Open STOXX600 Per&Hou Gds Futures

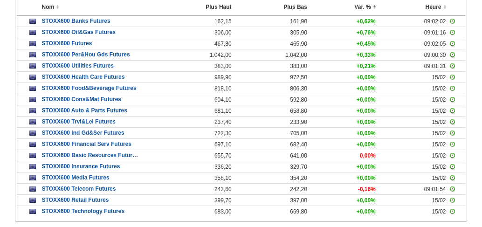coord(86,55)
